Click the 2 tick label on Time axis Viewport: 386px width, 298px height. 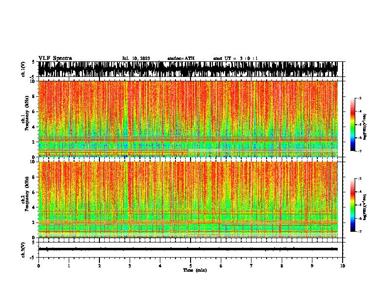(99, 266)
